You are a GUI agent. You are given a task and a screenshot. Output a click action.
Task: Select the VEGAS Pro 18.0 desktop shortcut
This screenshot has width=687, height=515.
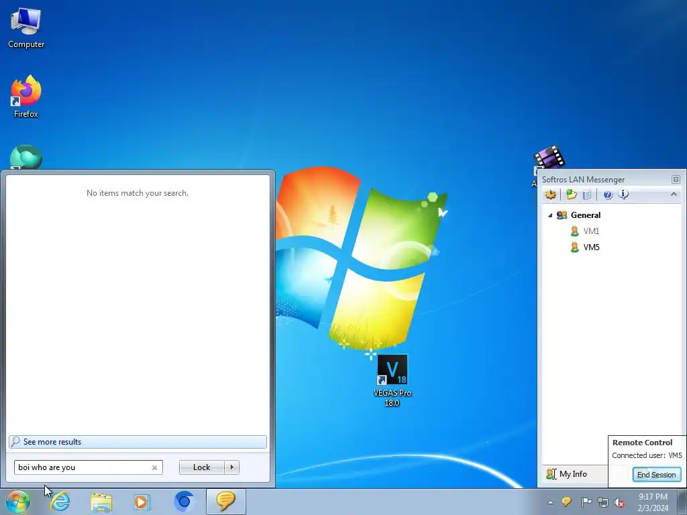(x=392, y=381)
